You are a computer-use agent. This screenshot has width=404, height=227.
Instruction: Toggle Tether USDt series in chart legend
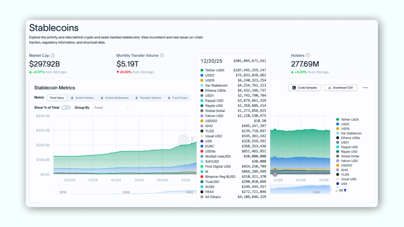(347, 119)
